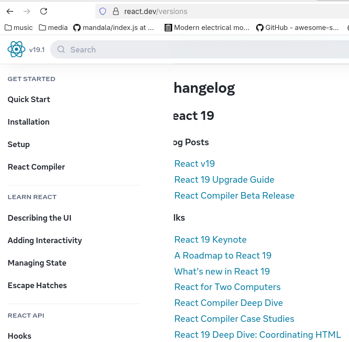Open the tracking protection shield icon
Viewport: 349px width, 342px height.
(x=103, y=11)
